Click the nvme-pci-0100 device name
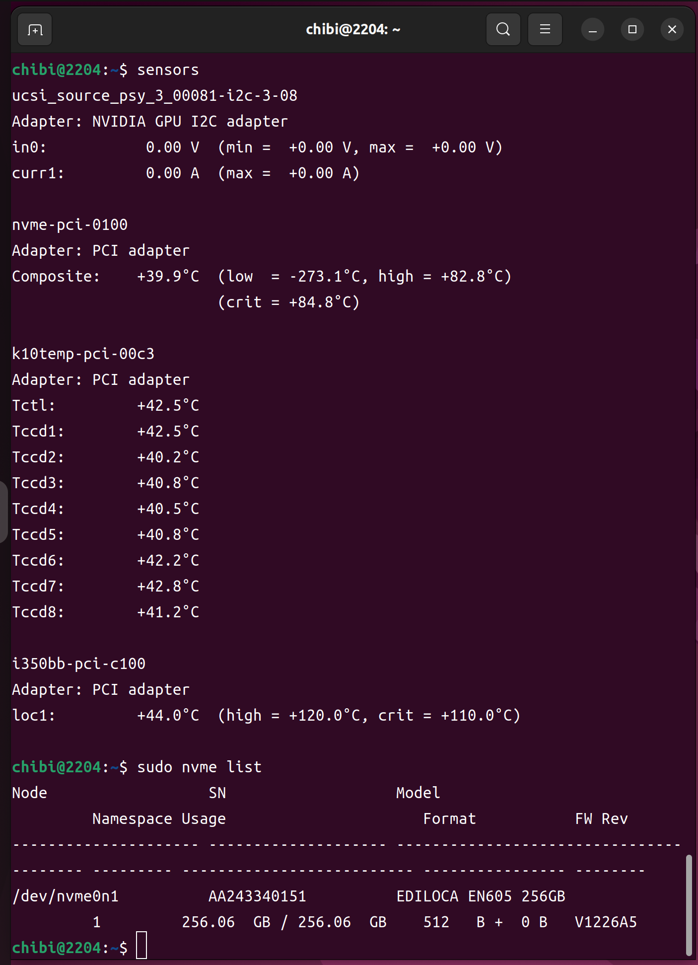 pyautogui.click(x=70, y=225)
